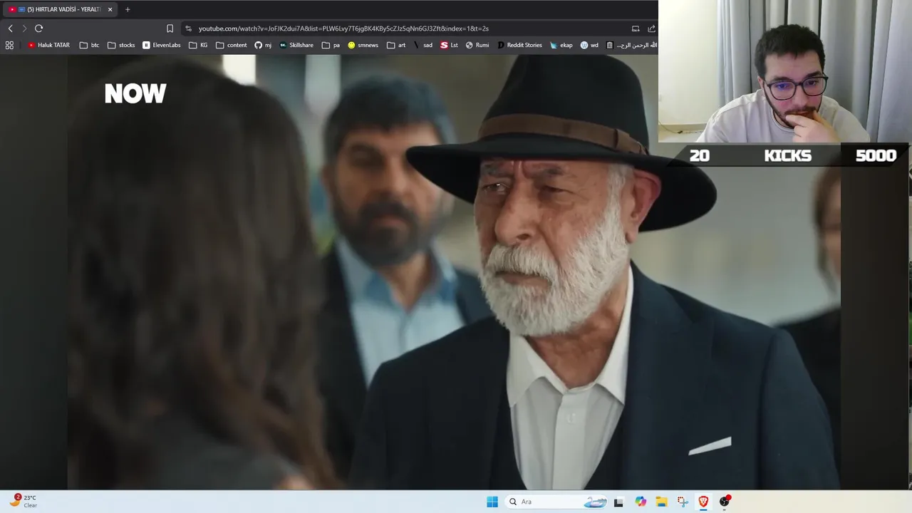912x513 pixels.
Task: Open the screen cast icon in address bar
Action: tap(636, 28)
